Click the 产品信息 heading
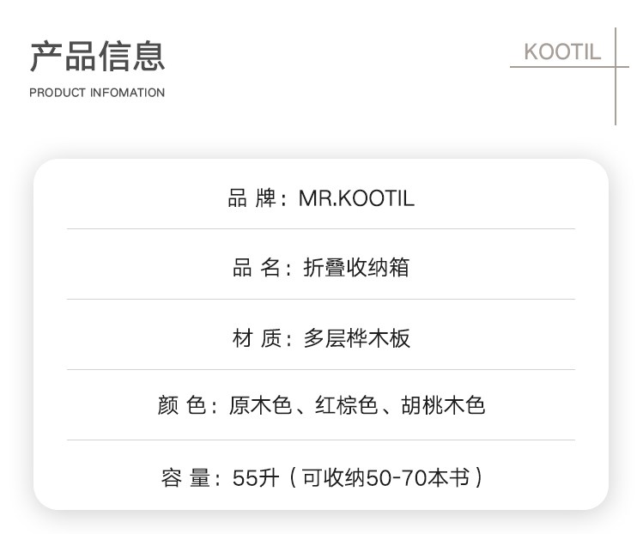The image size is (643, 534). tap(97, 55)
